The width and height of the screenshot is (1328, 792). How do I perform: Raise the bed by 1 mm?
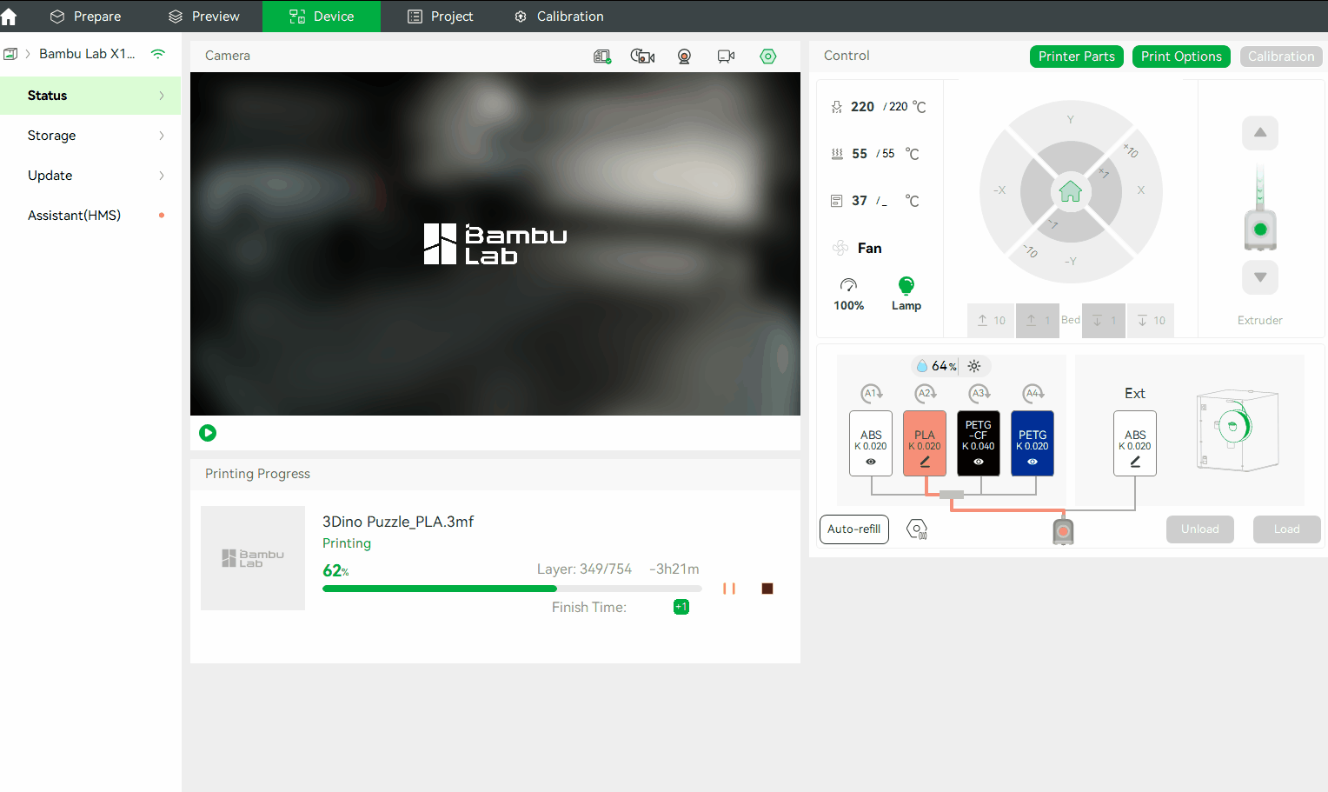1038,321
